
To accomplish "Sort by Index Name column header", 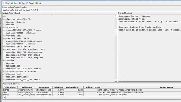I will click(x=44, y=88).
